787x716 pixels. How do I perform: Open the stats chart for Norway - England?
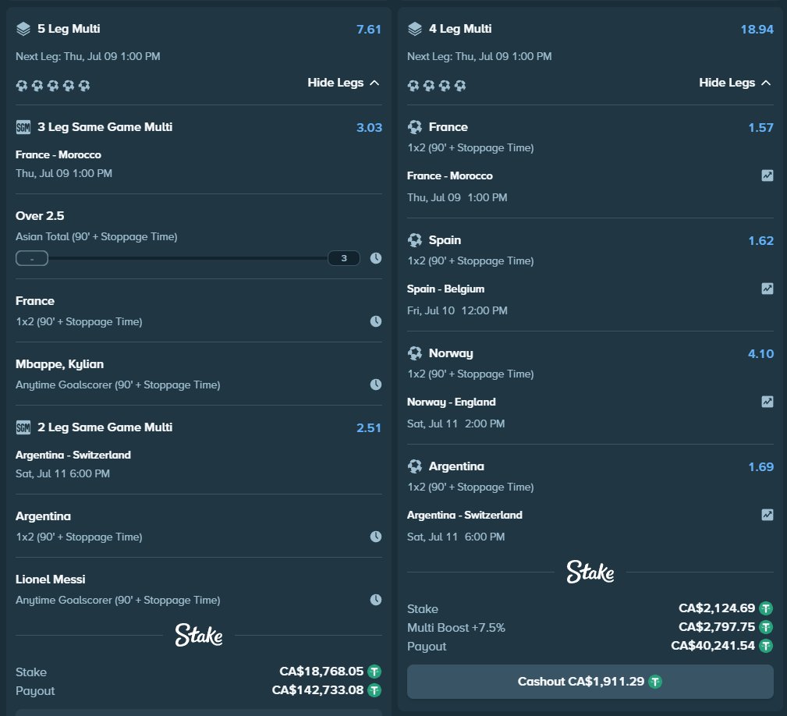(x=768, y=402)
